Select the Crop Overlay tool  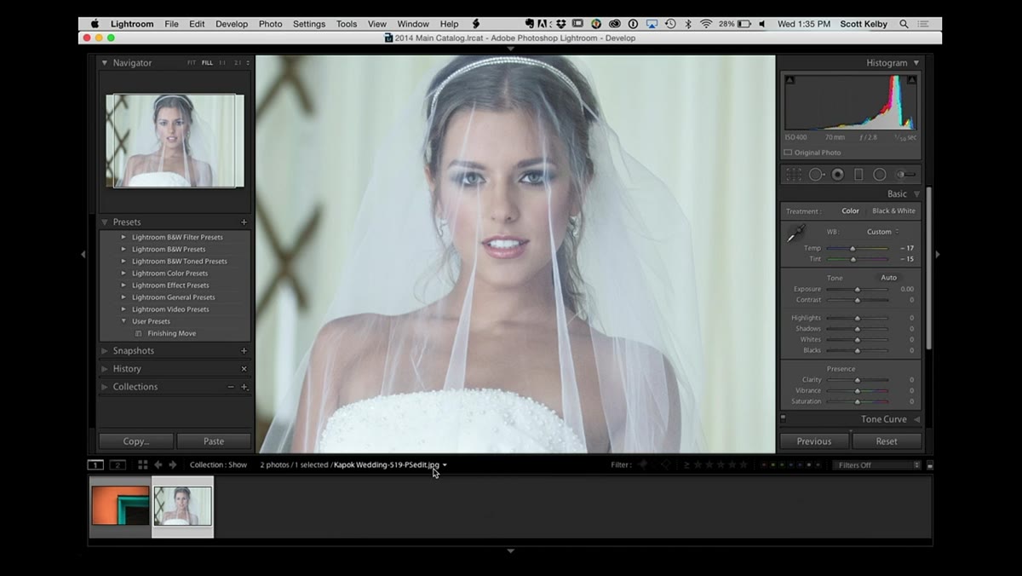(794, 175)
